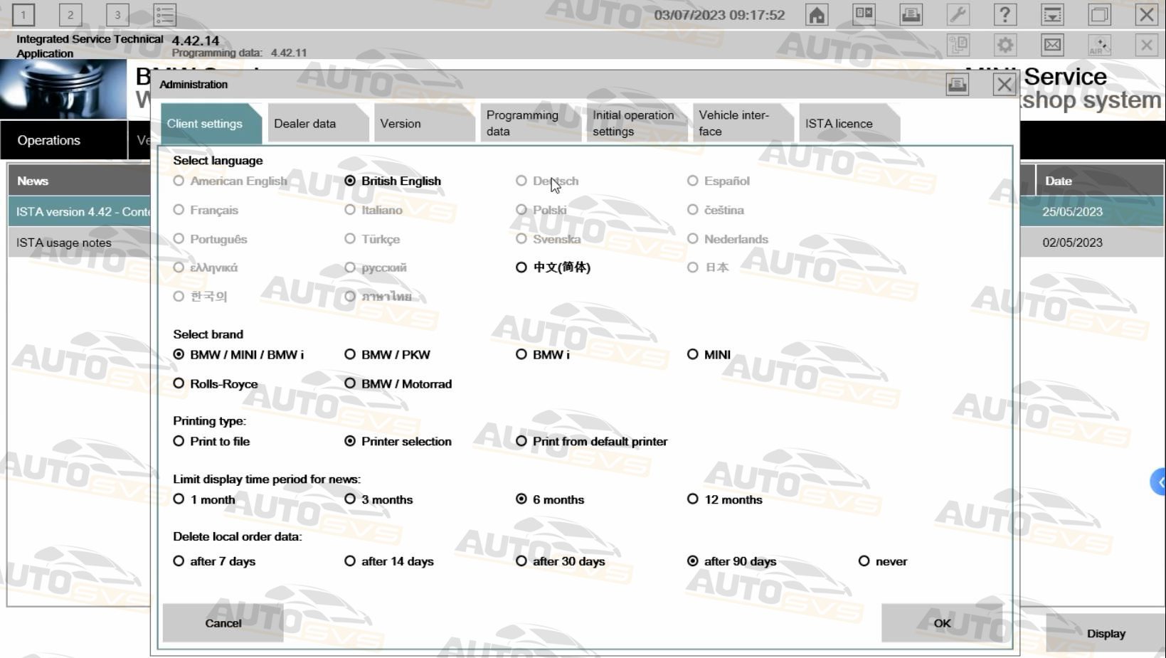The width and height of the screenshot is (1166, 658).
Task: Open the Programming data tab
Action: [531, 123]
